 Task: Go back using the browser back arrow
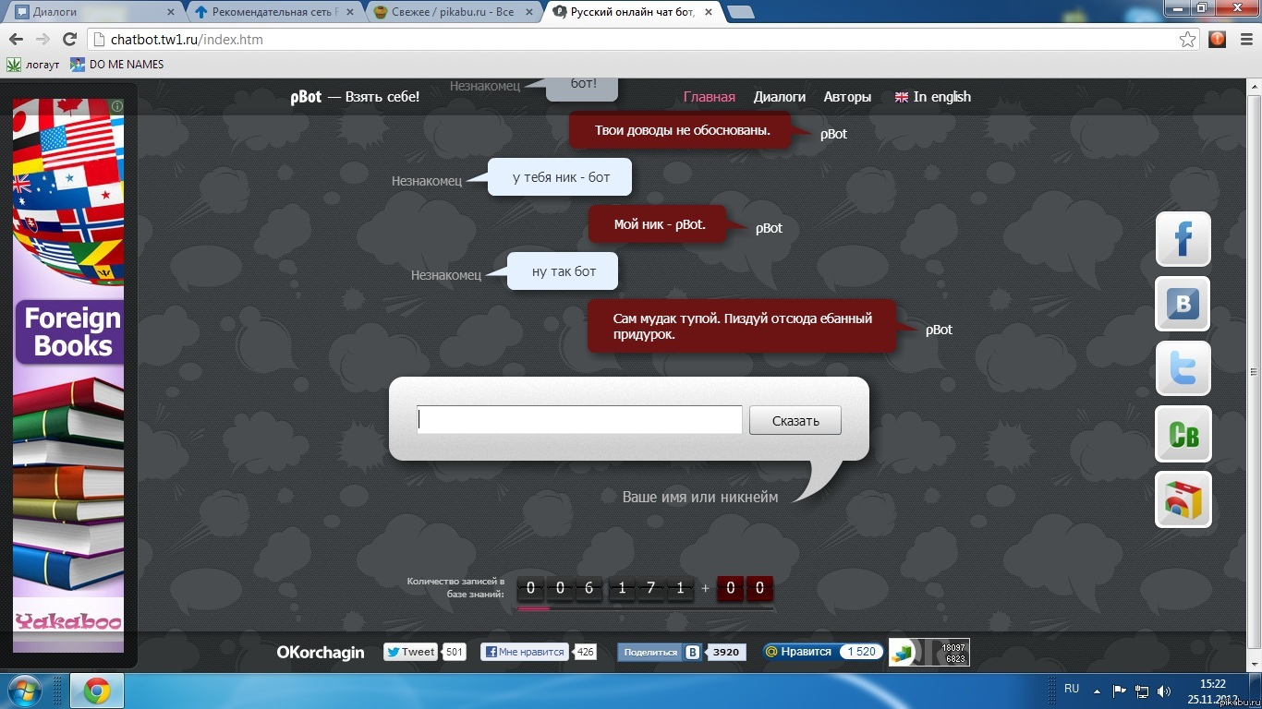(16, 40)
